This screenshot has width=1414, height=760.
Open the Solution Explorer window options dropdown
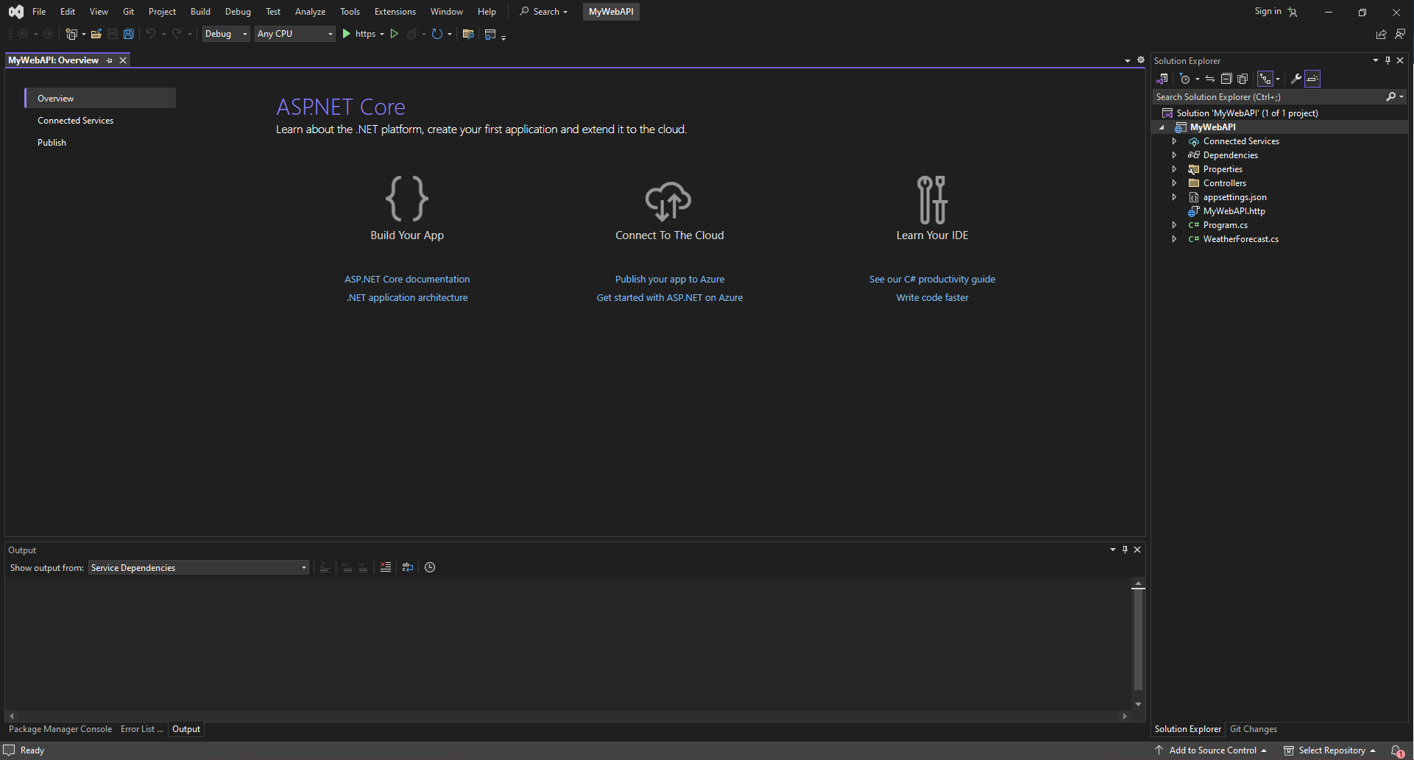tap(1375, 60)
